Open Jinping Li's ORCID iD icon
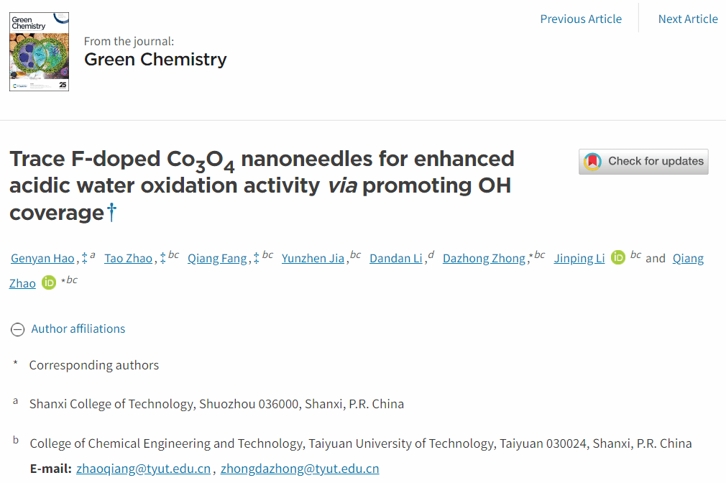726x483 pixels. (618, 258)
